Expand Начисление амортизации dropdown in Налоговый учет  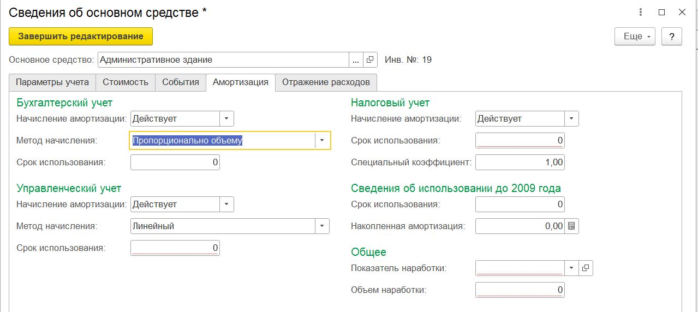pos(571,118)
